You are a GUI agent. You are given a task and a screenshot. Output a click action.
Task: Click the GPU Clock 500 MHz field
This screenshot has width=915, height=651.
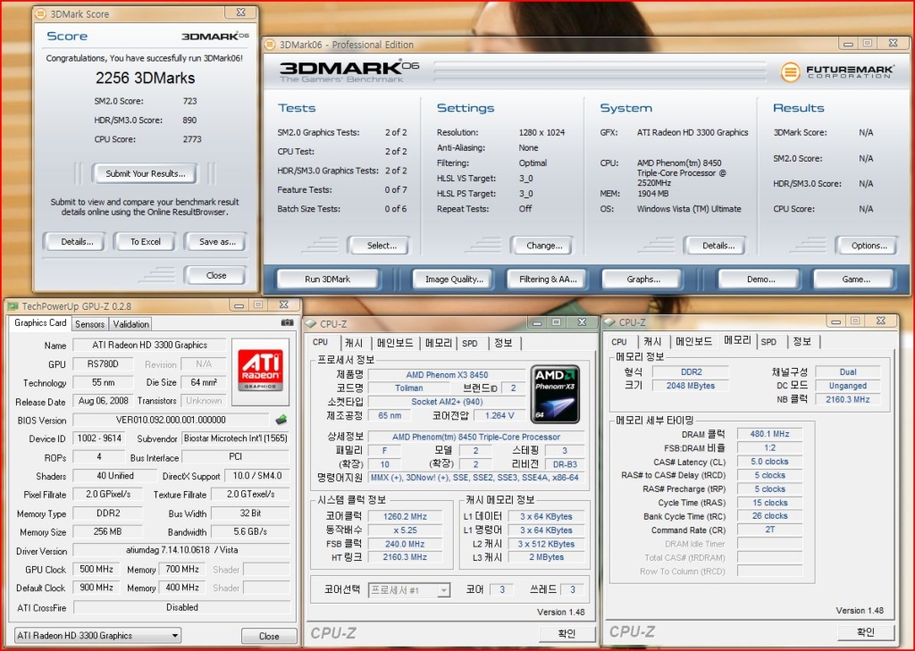point(97,570)
